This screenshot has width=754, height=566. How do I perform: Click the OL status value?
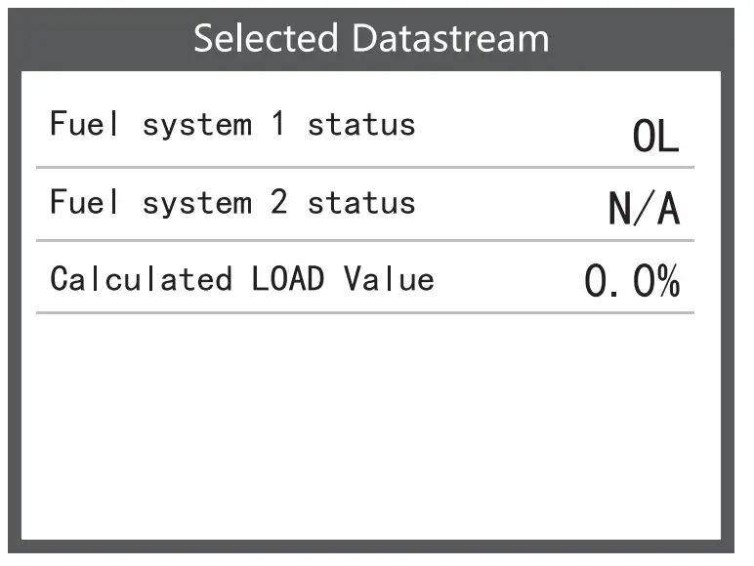point(655,138)
